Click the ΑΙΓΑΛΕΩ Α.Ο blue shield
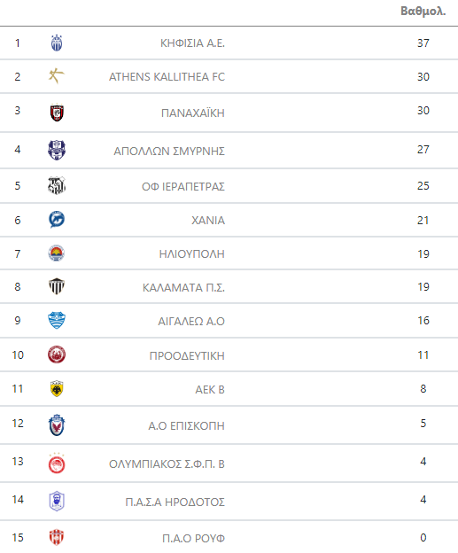 (57, 321)
